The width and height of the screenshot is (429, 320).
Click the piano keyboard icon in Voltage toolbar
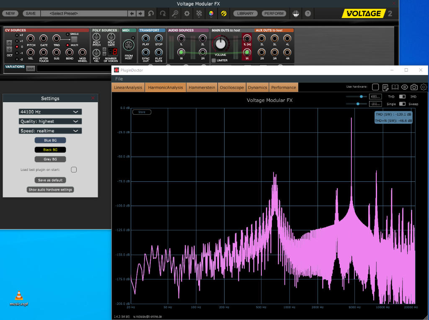coord(296,13)
